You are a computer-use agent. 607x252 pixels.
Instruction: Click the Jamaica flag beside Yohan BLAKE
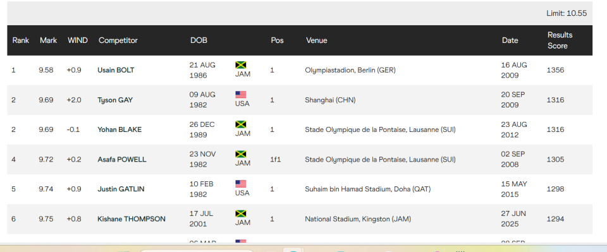pos(241,124)
